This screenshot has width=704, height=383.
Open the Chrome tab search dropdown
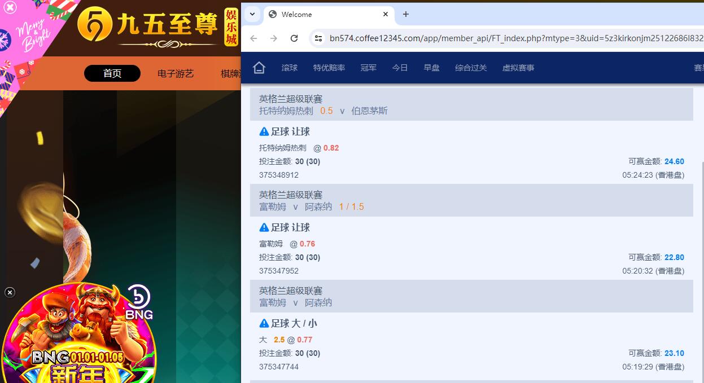[x=252, y=14]
